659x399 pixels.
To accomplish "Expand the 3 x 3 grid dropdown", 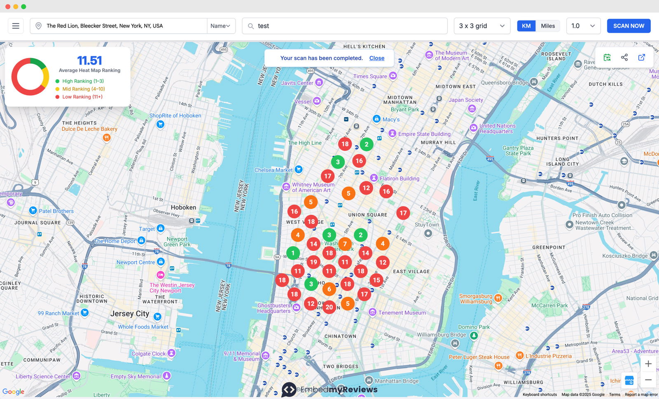I will pyautogui.click(x=481, y=26).
